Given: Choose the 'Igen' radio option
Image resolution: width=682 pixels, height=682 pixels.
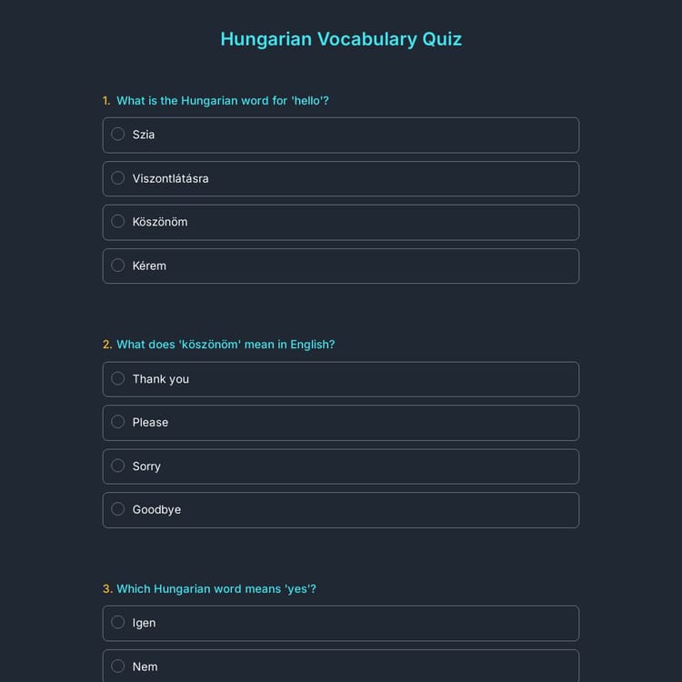Looking at the screenshot, I should 118,623.
